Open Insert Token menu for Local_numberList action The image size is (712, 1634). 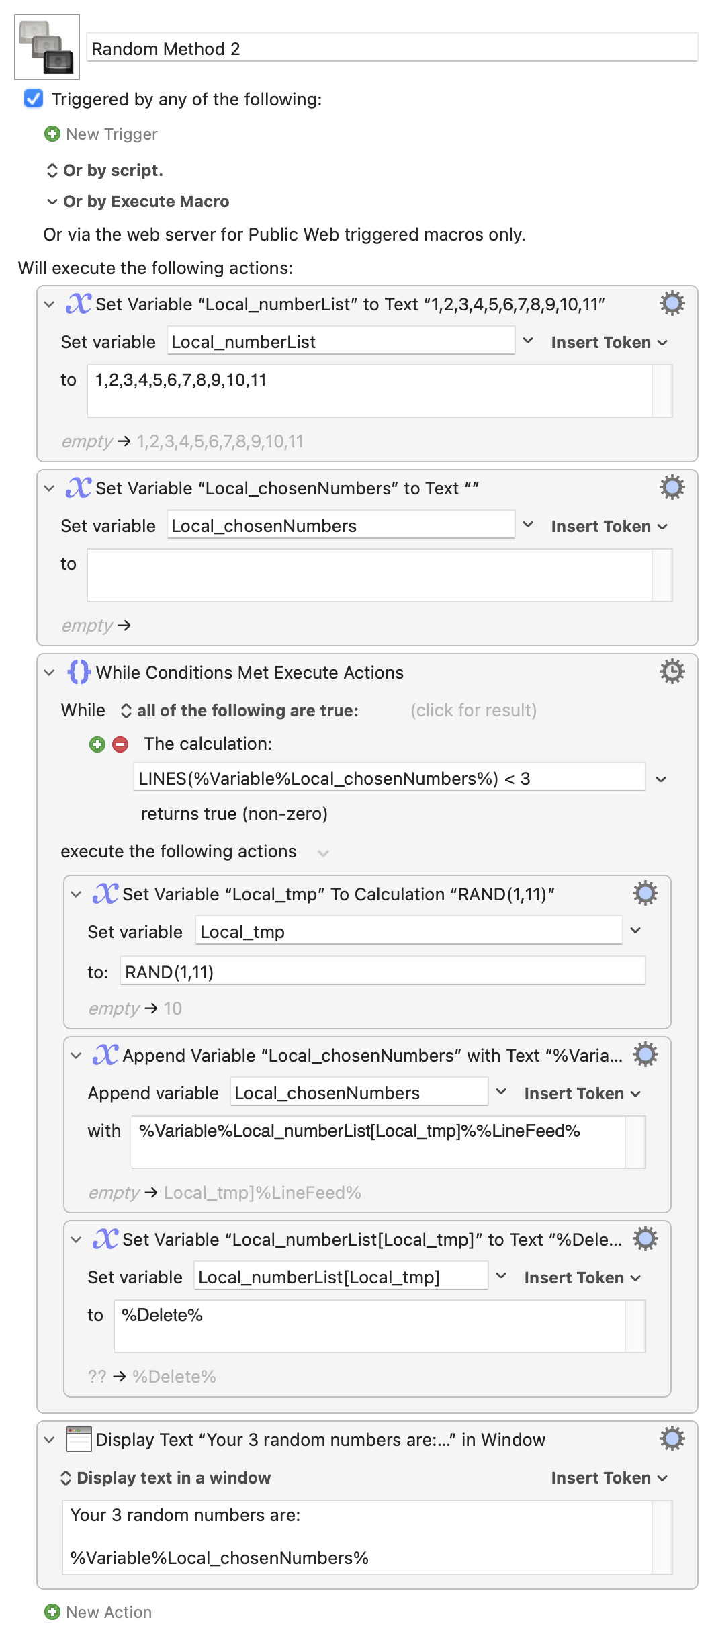coord(609,343)
